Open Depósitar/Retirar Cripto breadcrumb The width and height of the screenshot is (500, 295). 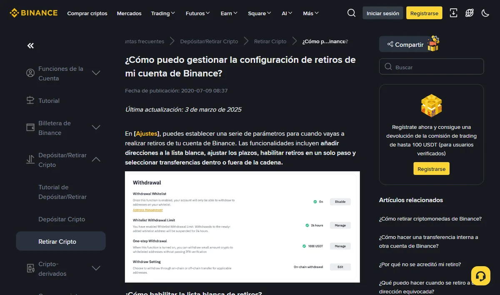pos(209,41)
